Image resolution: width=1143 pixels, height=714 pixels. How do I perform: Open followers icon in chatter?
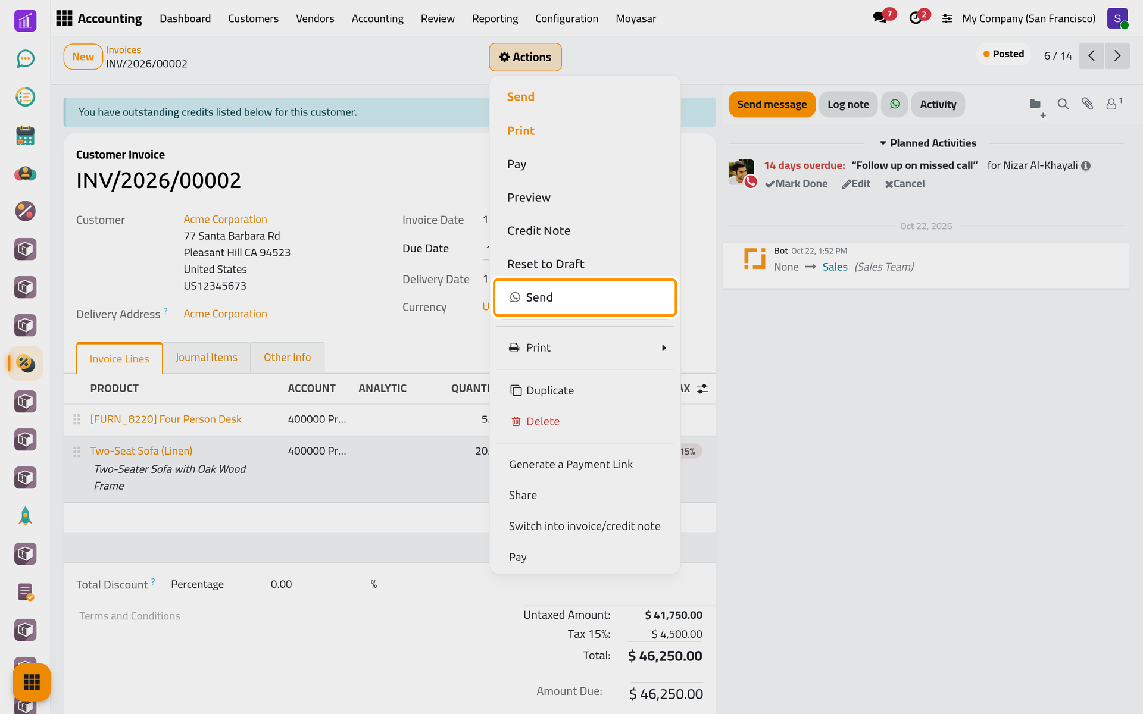(x=1113, y=104)
